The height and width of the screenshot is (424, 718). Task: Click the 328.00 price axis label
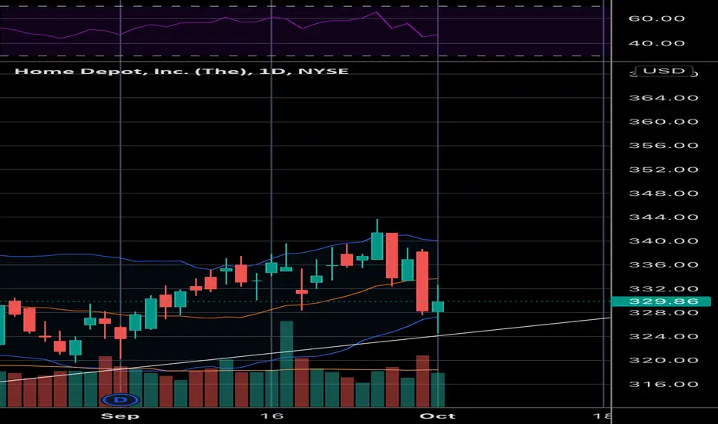click(663, 313)
